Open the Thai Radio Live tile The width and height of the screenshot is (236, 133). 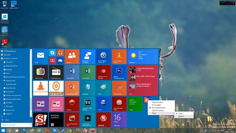click(56, 72)
